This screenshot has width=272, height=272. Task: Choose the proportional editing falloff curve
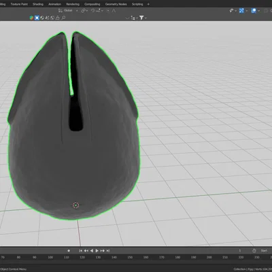tap(114, 10)
